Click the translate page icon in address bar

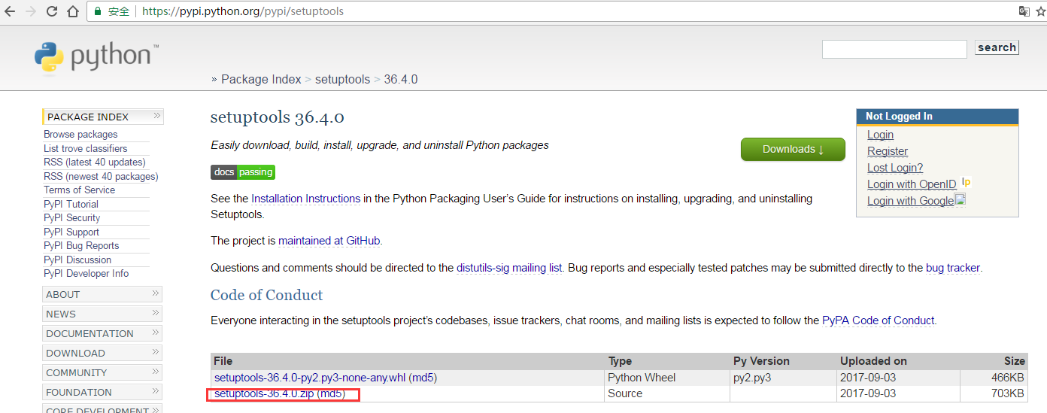pyautogui.click(x=1024, y=11)
